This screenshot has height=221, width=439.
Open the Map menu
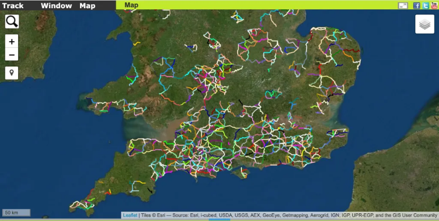click(87, 5)
